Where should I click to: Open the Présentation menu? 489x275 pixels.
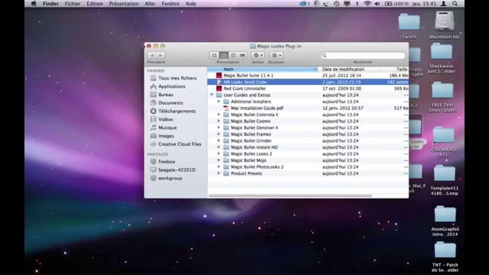pos(124,3)
